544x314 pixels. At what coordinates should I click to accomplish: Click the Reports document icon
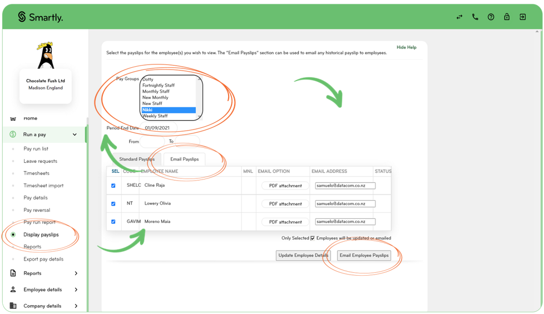pyautogui.click(x=13, y=273)
